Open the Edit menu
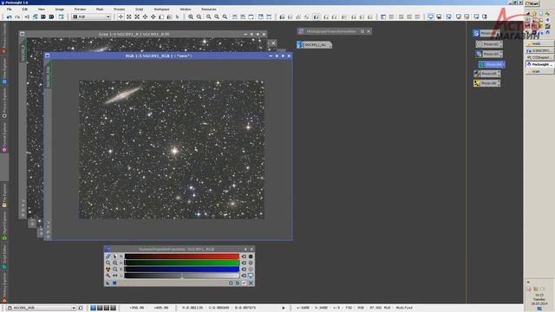Viewport: 555px width, 312px height. click(25, 10)
